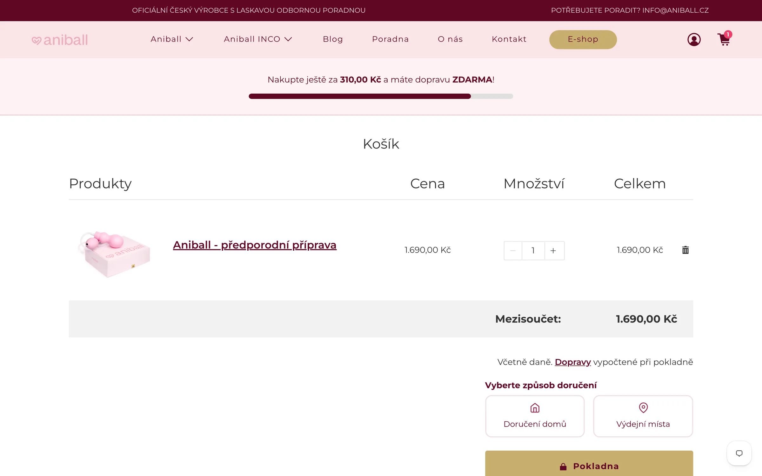Open the user account icon

click(x=694, y=40)
